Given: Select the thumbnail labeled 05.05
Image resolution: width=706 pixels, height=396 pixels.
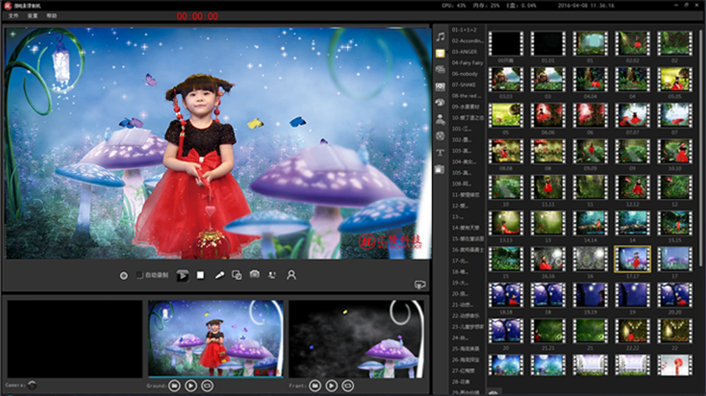Looking at the screenshot, I should [675, 79].
